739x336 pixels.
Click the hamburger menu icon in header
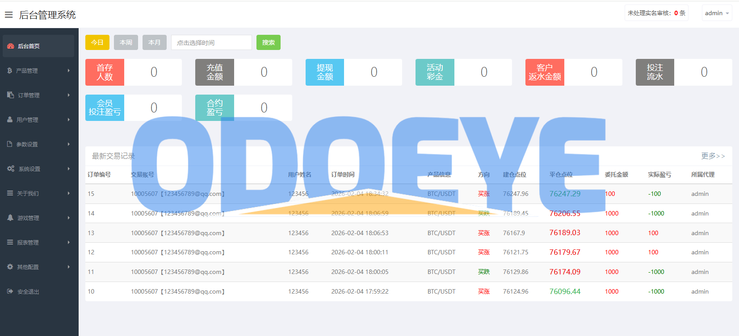point(8,15)
